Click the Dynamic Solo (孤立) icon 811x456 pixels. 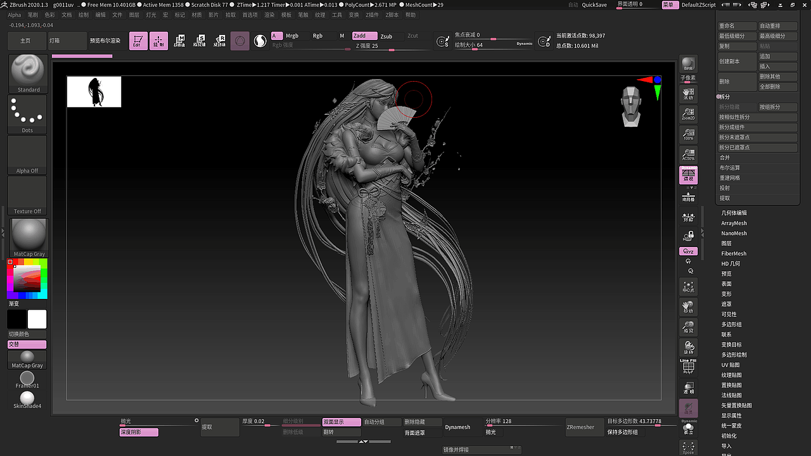688,427
